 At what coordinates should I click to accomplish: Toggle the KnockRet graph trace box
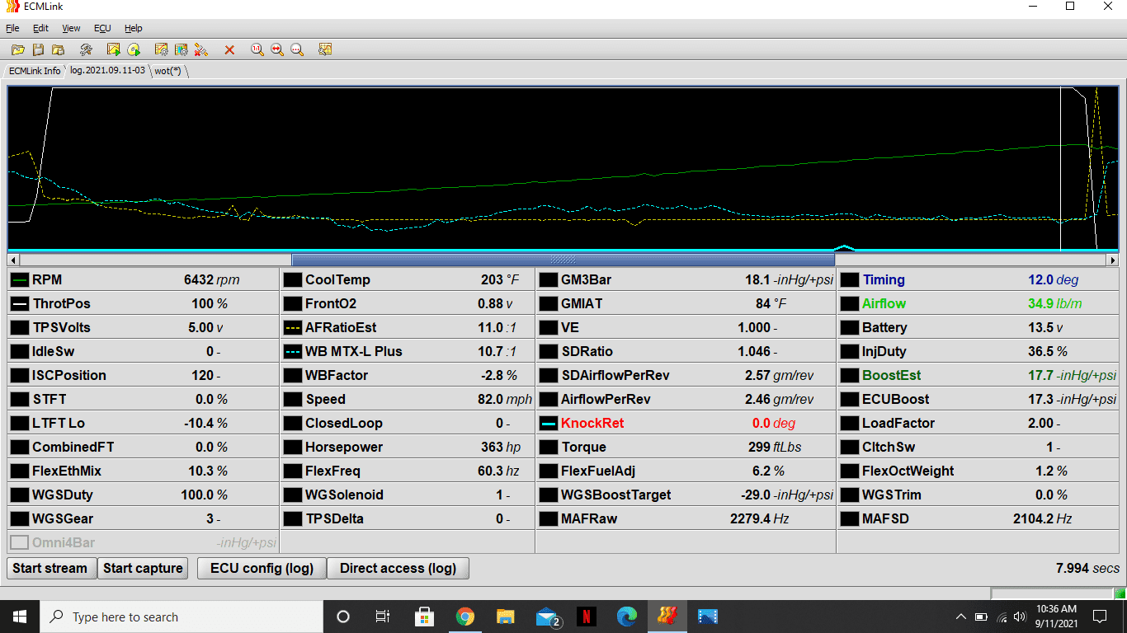[x=548, y=424]
